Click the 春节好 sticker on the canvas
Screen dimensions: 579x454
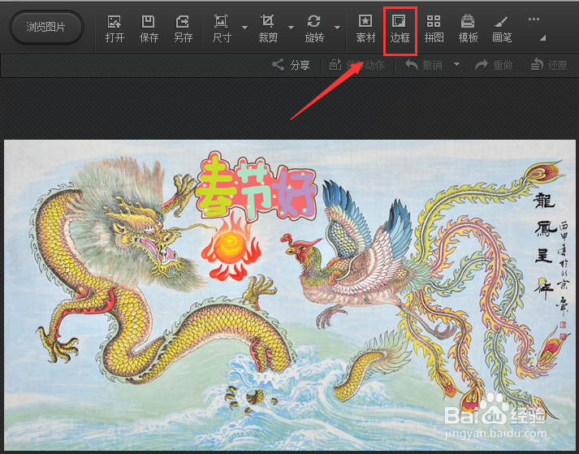[257, 187]
